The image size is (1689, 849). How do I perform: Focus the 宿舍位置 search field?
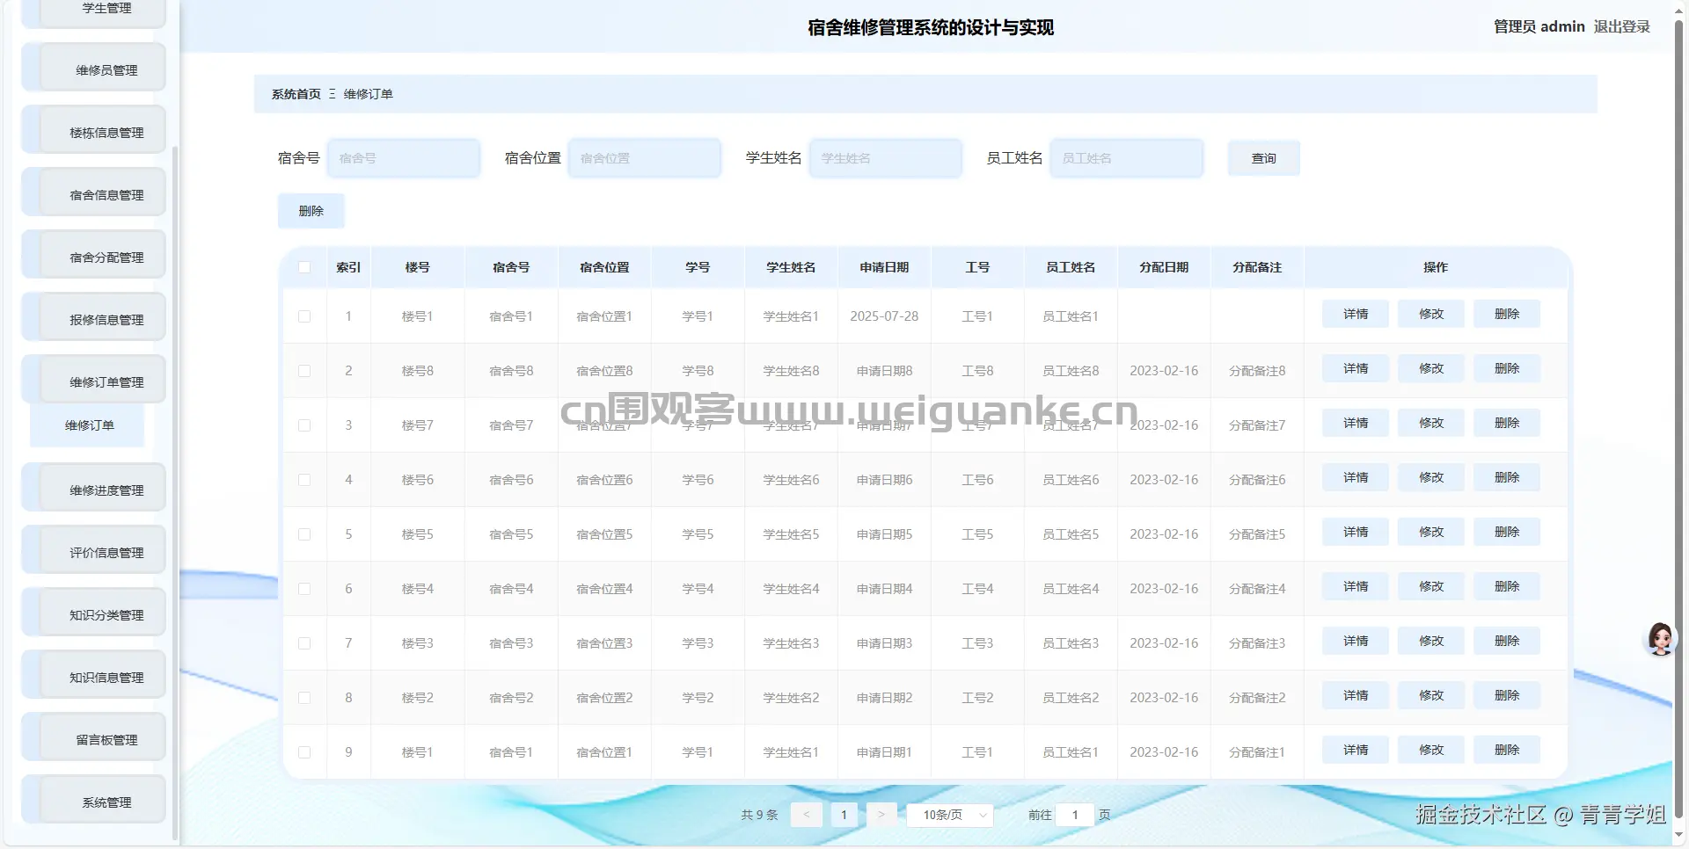(645, 158)
